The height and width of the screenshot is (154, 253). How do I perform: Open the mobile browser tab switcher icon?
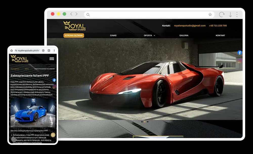[49, 50]
